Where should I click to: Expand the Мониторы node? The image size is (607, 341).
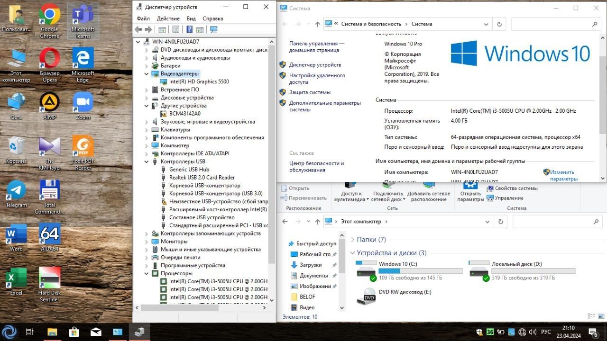(147, 242)
